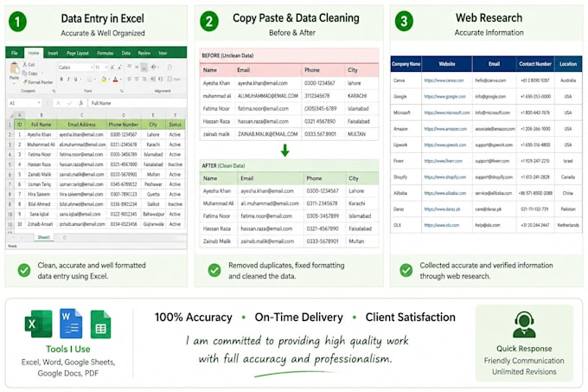Click the formula bar Enter checkmark icon
This screenshot has height=392, width=588.
pos(69,103)
